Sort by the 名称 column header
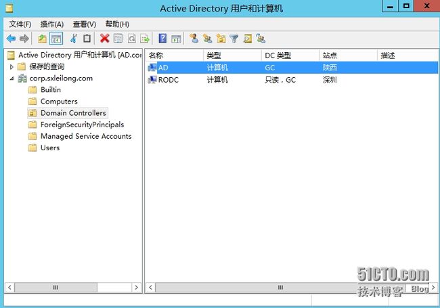 (174, 56)
